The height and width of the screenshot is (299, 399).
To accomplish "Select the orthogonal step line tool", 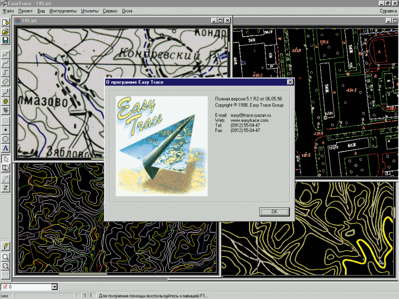I will [x=5, y=72].
